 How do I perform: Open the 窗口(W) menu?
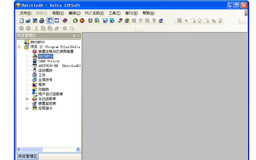pos(131,13)
